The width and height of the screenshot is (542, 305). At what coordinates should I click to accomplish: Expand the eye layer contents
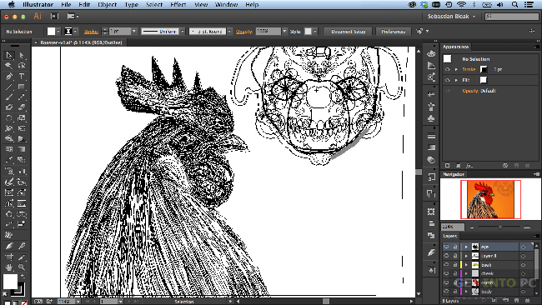pyautogui.click(x=466, y=247)
